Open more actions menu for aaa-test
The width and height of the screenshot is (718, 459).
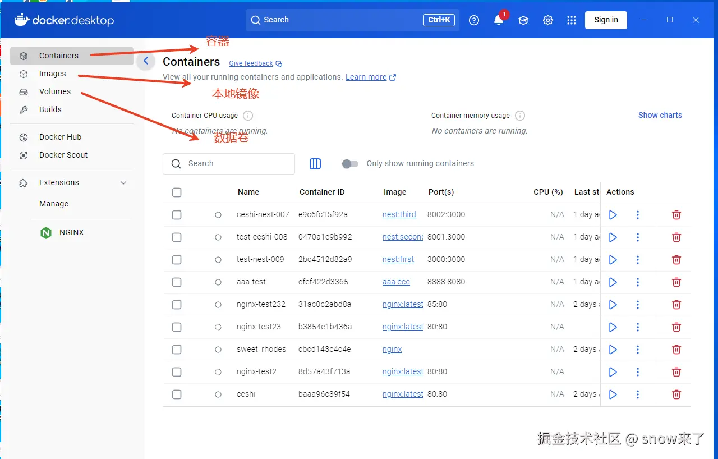pos(638,282)
